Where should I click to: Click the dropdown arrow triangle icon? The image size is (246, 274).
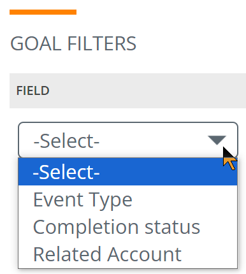(217, 140)
